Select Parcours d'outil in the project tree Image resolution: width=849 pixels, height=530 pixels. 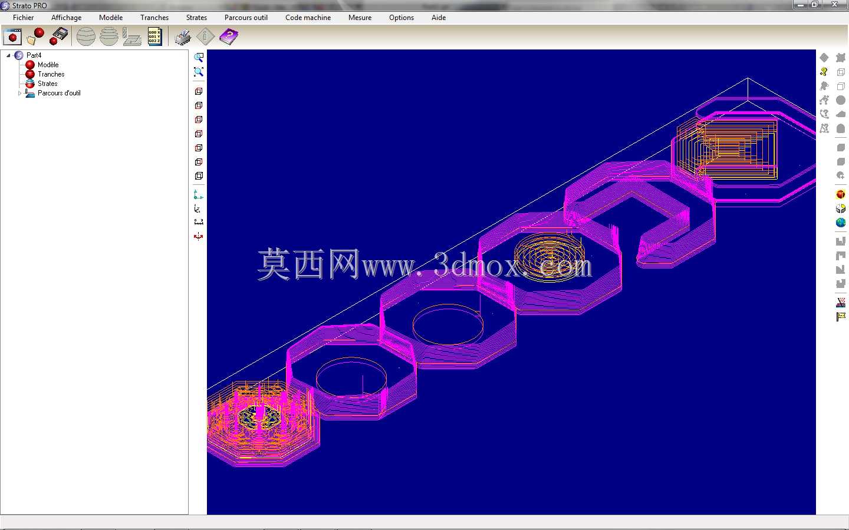pyautogui.click(x=59, y=93)
